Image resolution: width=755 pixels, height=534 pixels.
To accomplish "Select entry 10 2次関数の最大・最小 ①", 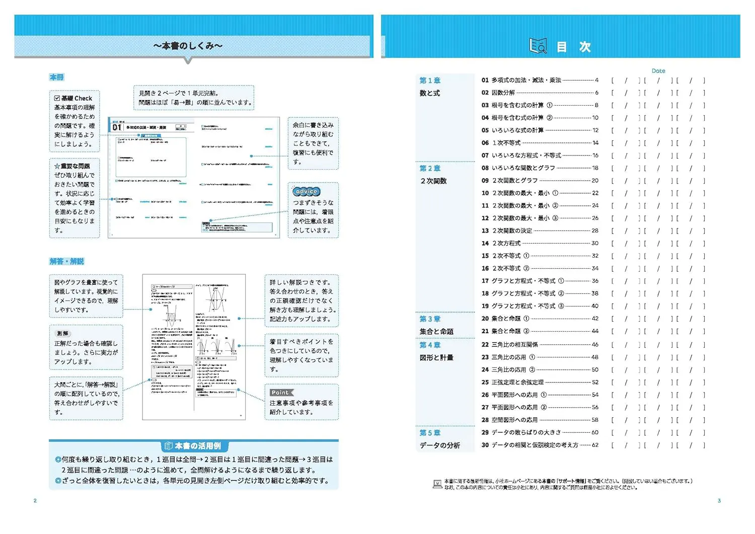I will click(540, 193).
